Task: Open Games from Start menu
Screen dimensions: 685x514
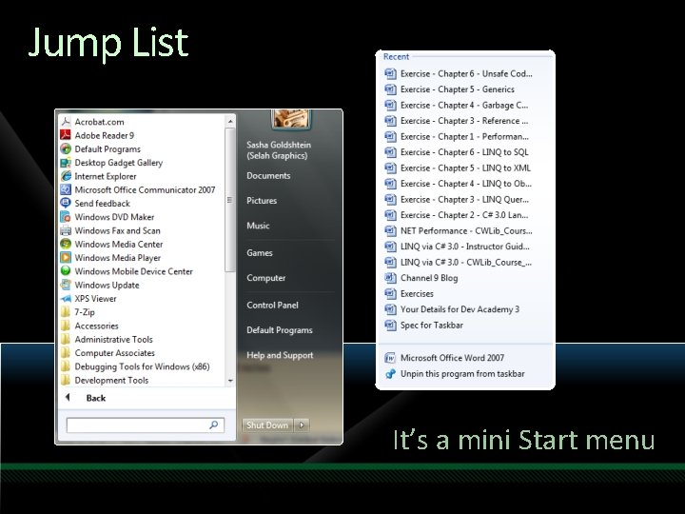Action: click(260, 252)
